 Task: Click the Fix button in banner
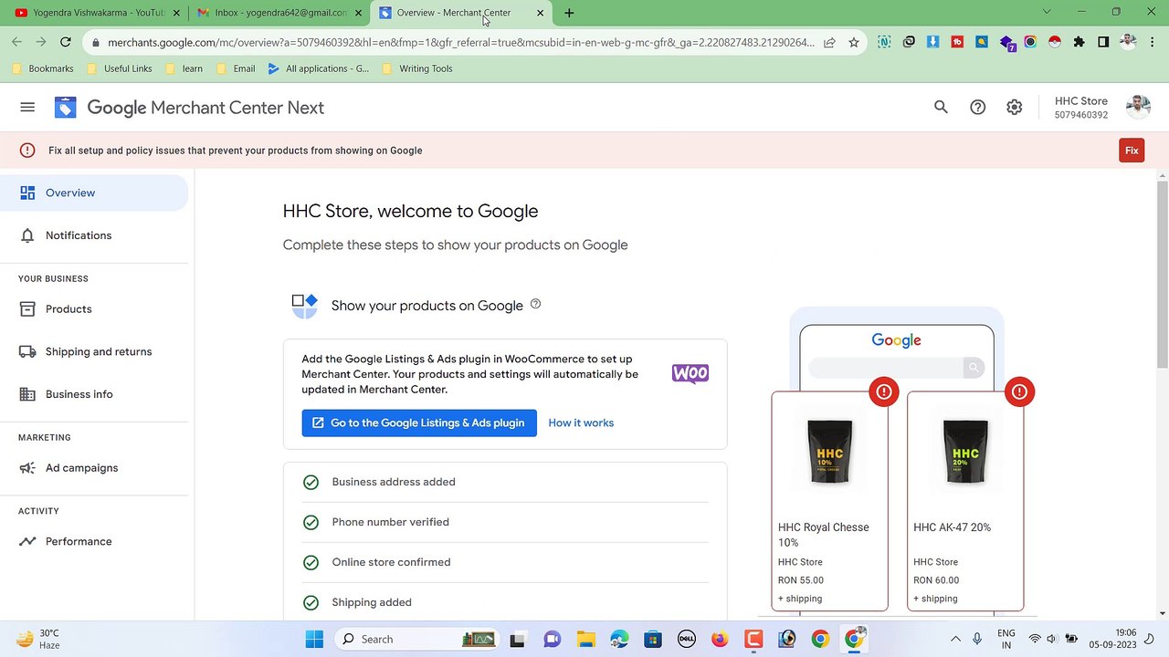coord(1132,151)
